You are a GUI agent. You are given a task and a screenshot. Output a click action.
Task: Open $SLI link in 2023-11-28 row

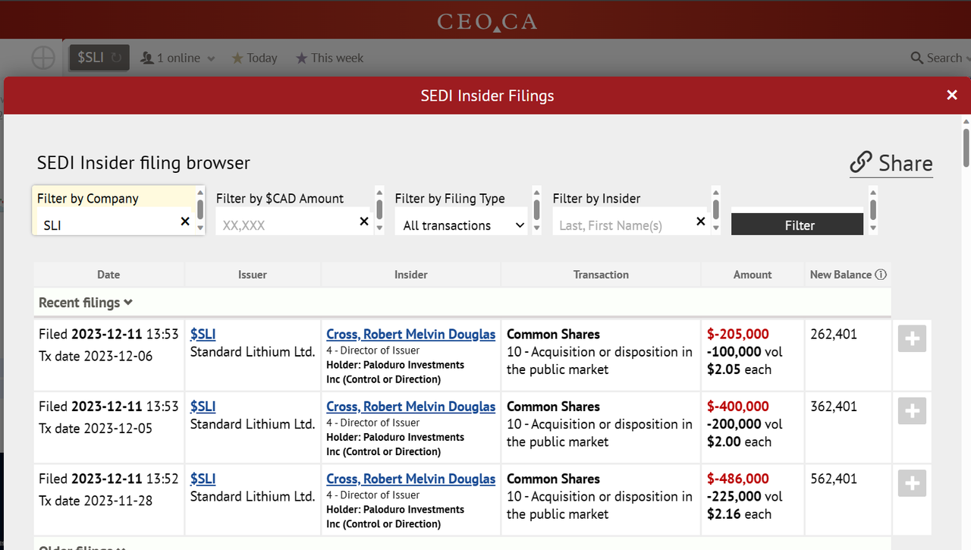[203, 479]
